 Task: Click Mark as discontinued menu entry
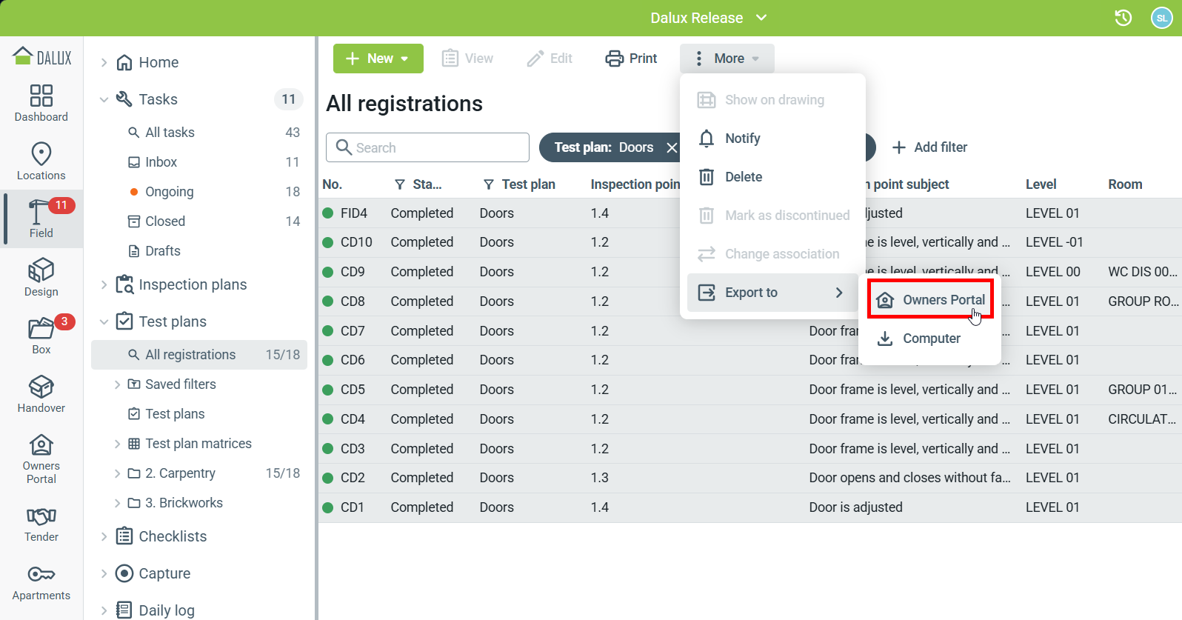point(772,216)
